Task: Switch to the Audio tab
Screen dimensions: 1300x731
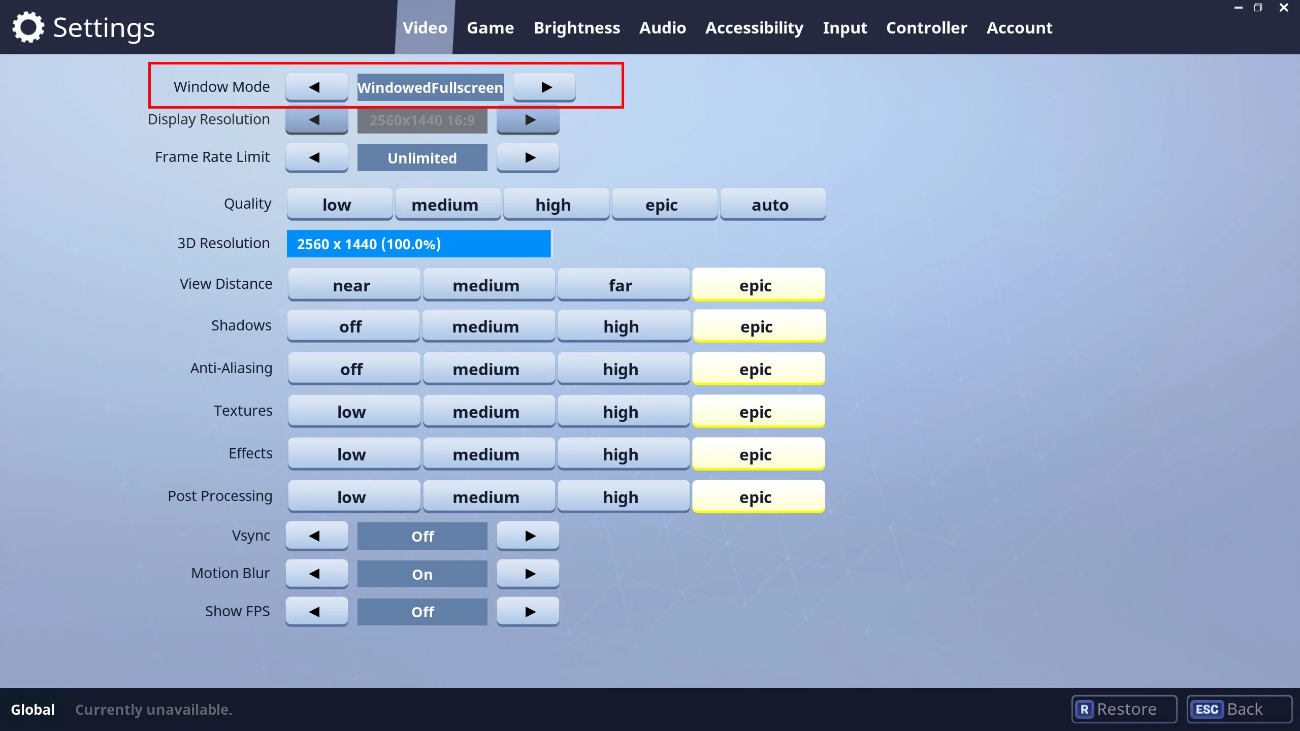Action: pyautogui.click(x=662, y=27)
